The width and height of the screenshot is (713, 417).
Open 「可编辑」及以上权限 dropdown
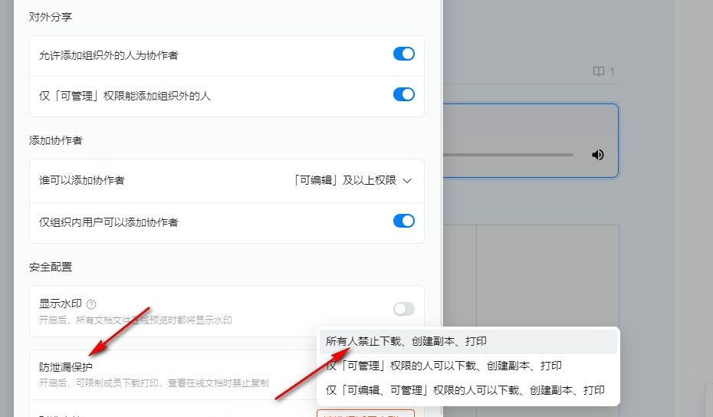[353, 181]
